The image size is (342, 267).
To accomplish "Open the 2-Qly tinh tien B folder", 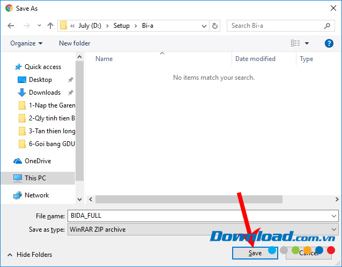I will coord(47,118).
